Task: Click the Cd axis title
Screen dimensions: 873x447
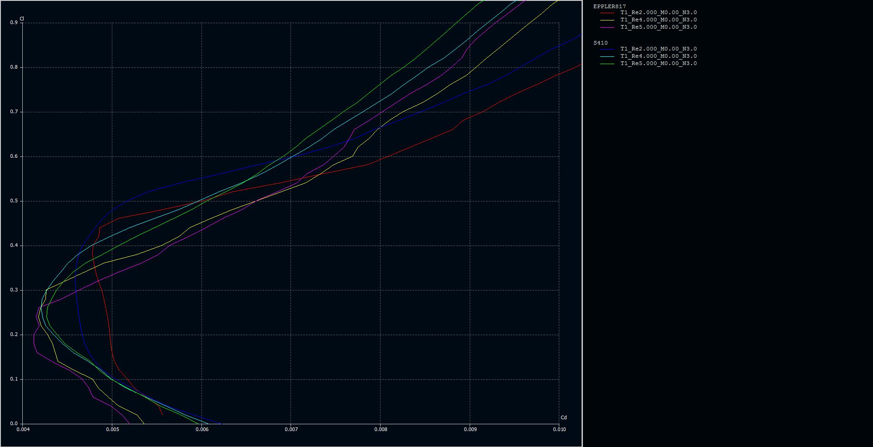Action: (564, 417)
